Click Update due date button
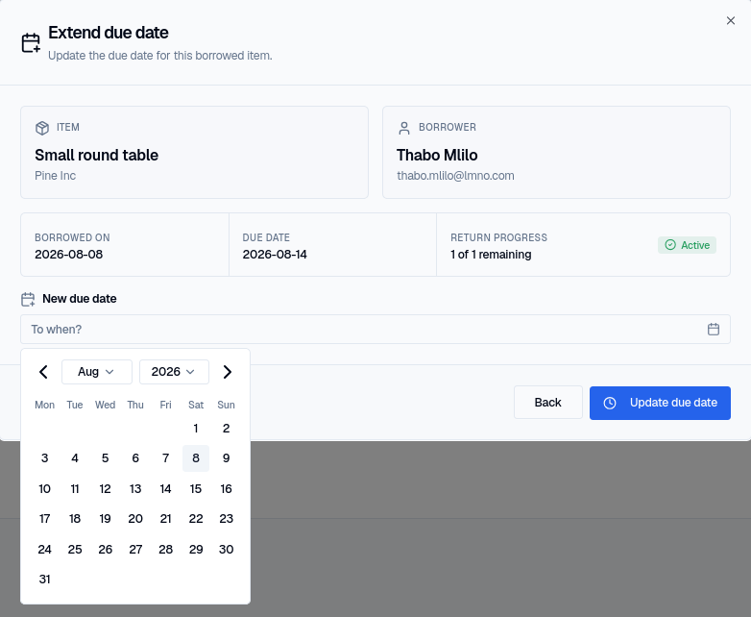The image size is (751, 617). click(660, 404)
